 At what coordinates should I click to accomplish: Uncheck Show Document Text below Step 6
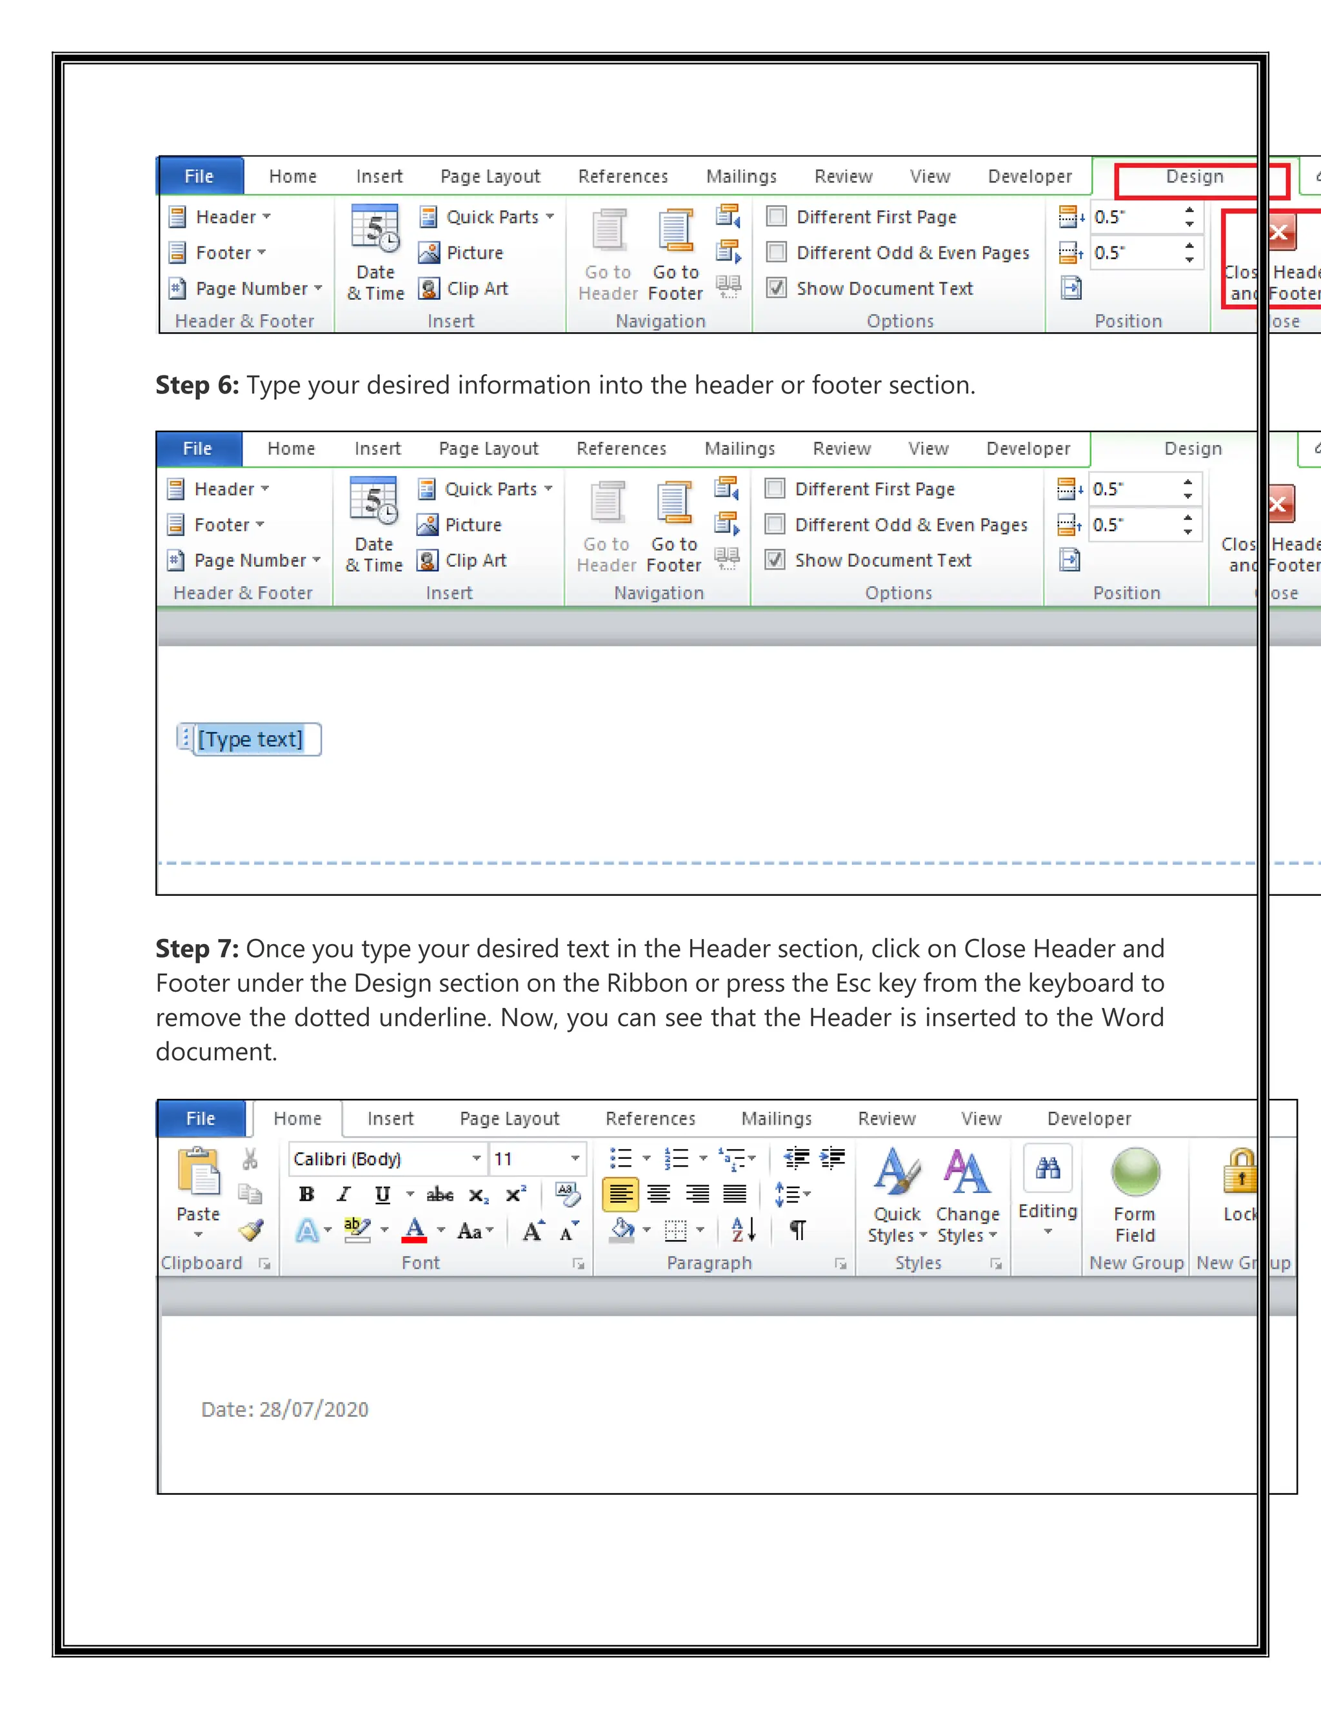tap(775, 560)
